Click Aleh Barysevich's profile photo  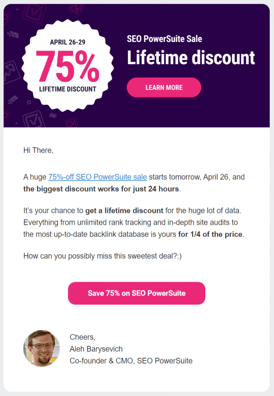(42, 348)
